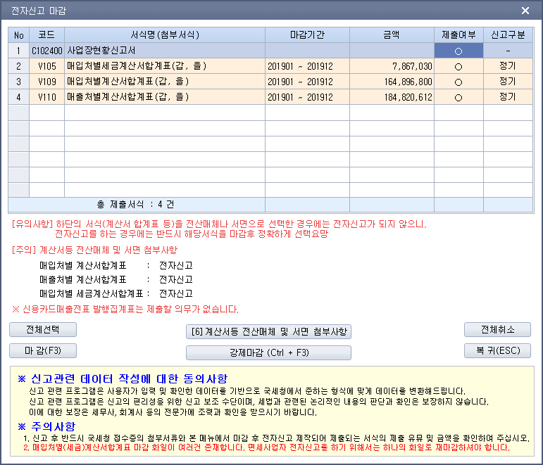This screenshot has width=543, height=465.
Task: Open 계산서등 전산매체 및 서면 첨부사항
Action: (x=268, y=331)
